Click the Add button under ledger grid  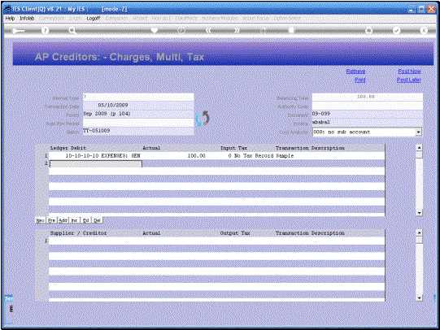click(x=63, y=220)
